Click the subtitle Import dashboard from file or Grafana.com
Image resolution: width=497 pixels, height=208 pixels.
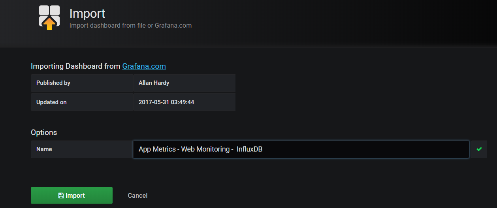[130, 25]
